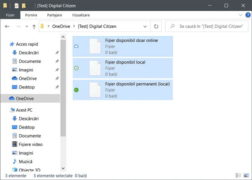Open pinned OneDrive under Acces rapid
The width and height of the screenshot is (252, 180).
click(28, 79)
